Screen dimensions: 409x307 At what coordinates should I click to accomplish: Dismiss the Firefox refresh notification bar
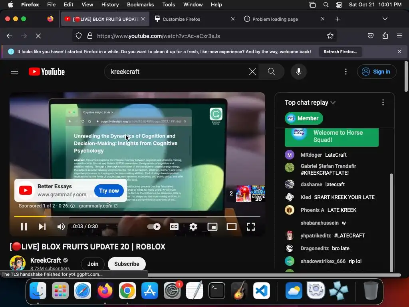pyautogui.click(x=399, y=52)
